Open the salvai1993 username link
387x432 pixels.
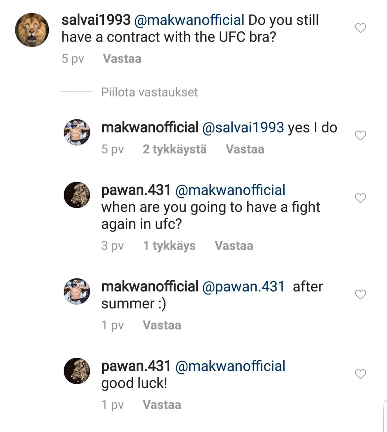pyautogui.click(x=96, y=20)
